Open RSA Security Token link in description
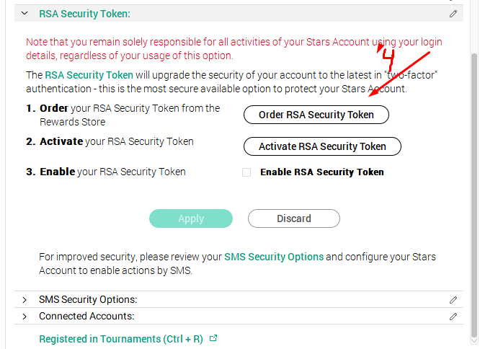This screenshot has height=349, width=480. tap(89, 75)
